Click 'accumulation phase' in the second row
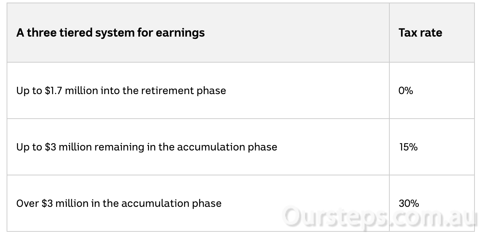 click(227, 147)
